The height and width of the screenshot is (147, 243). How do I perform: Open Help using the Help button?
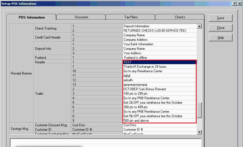(x=220, y=38)
